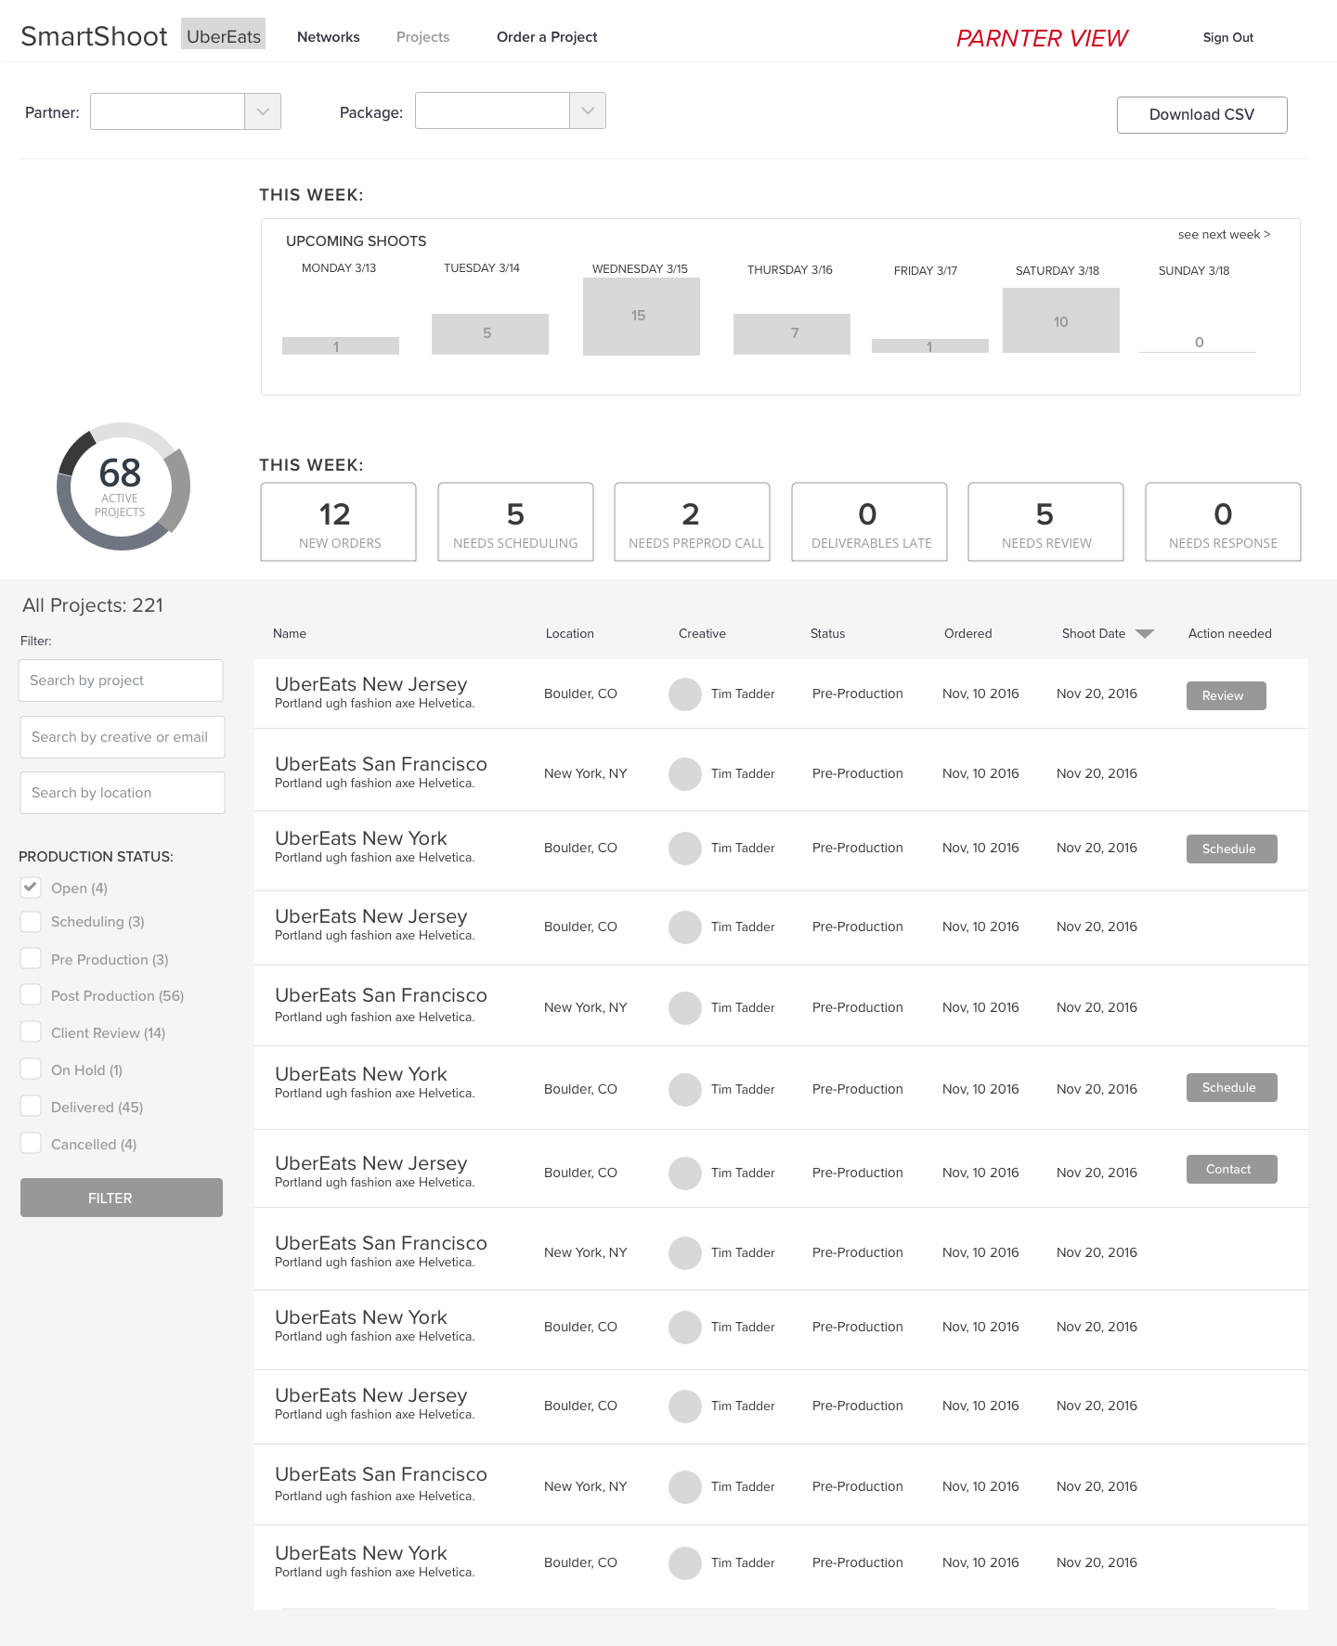The height and width of the screenshot is (1646, 1337).
Task: Focus the Search by location field
Action: pyautogui.click(x=123, y=793)
